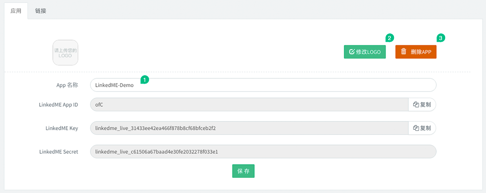Save changes with the 保存 button

243,171
